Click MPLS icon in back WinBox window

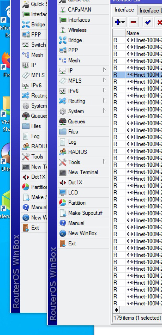point(26,75)
